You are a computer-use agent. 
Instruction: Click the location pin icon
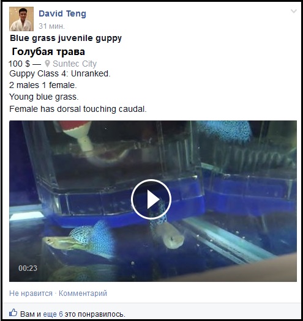click(47, 64)
